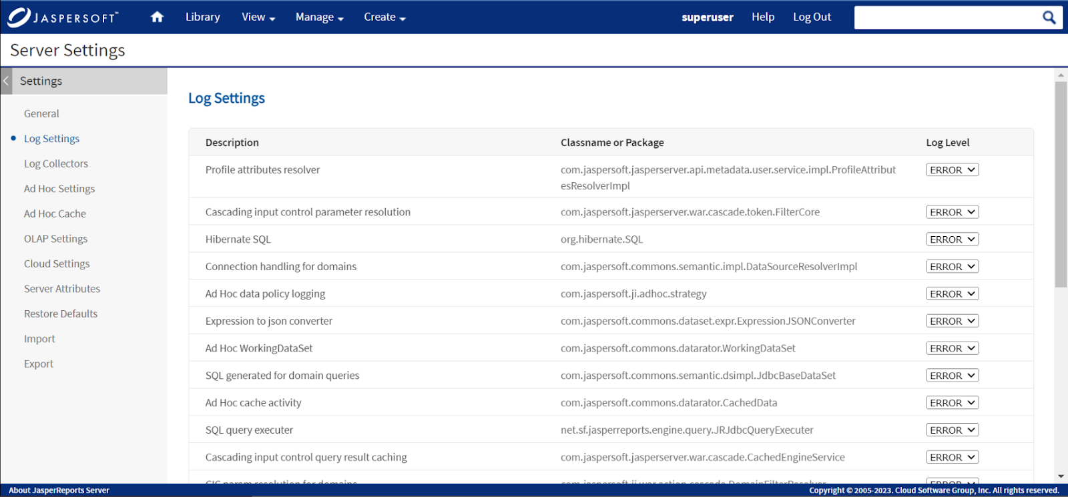Open OLAP Settings page
The height and width of the screenshot is (497, 1068).
[x=56, y=239]
